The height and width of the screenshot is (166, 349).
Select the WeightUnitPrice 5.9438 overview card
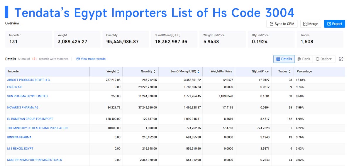(x=223, y=39)
